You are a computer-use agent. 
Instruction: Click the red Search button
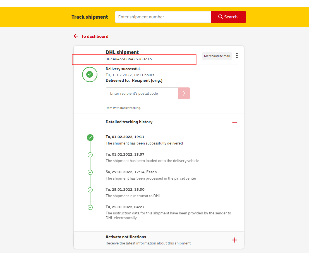point(228,17)
